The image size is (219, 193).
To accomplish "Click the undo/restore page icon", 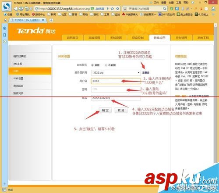I will 27,9.
